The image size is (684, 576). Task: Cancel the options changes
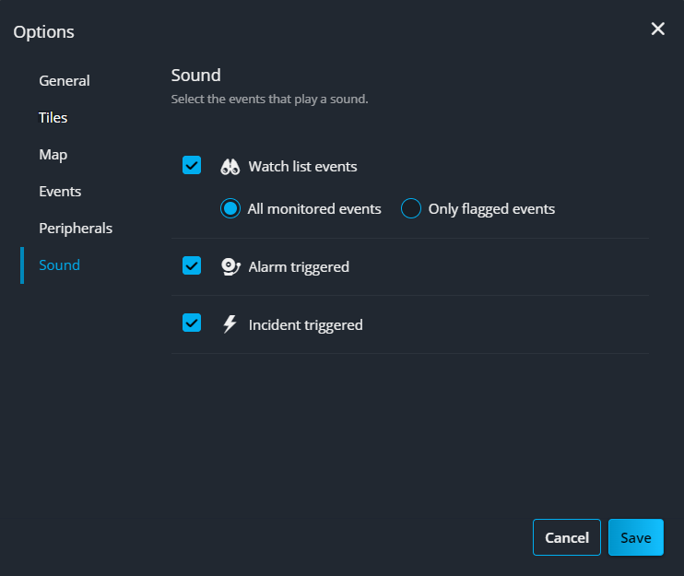[567, 537]
